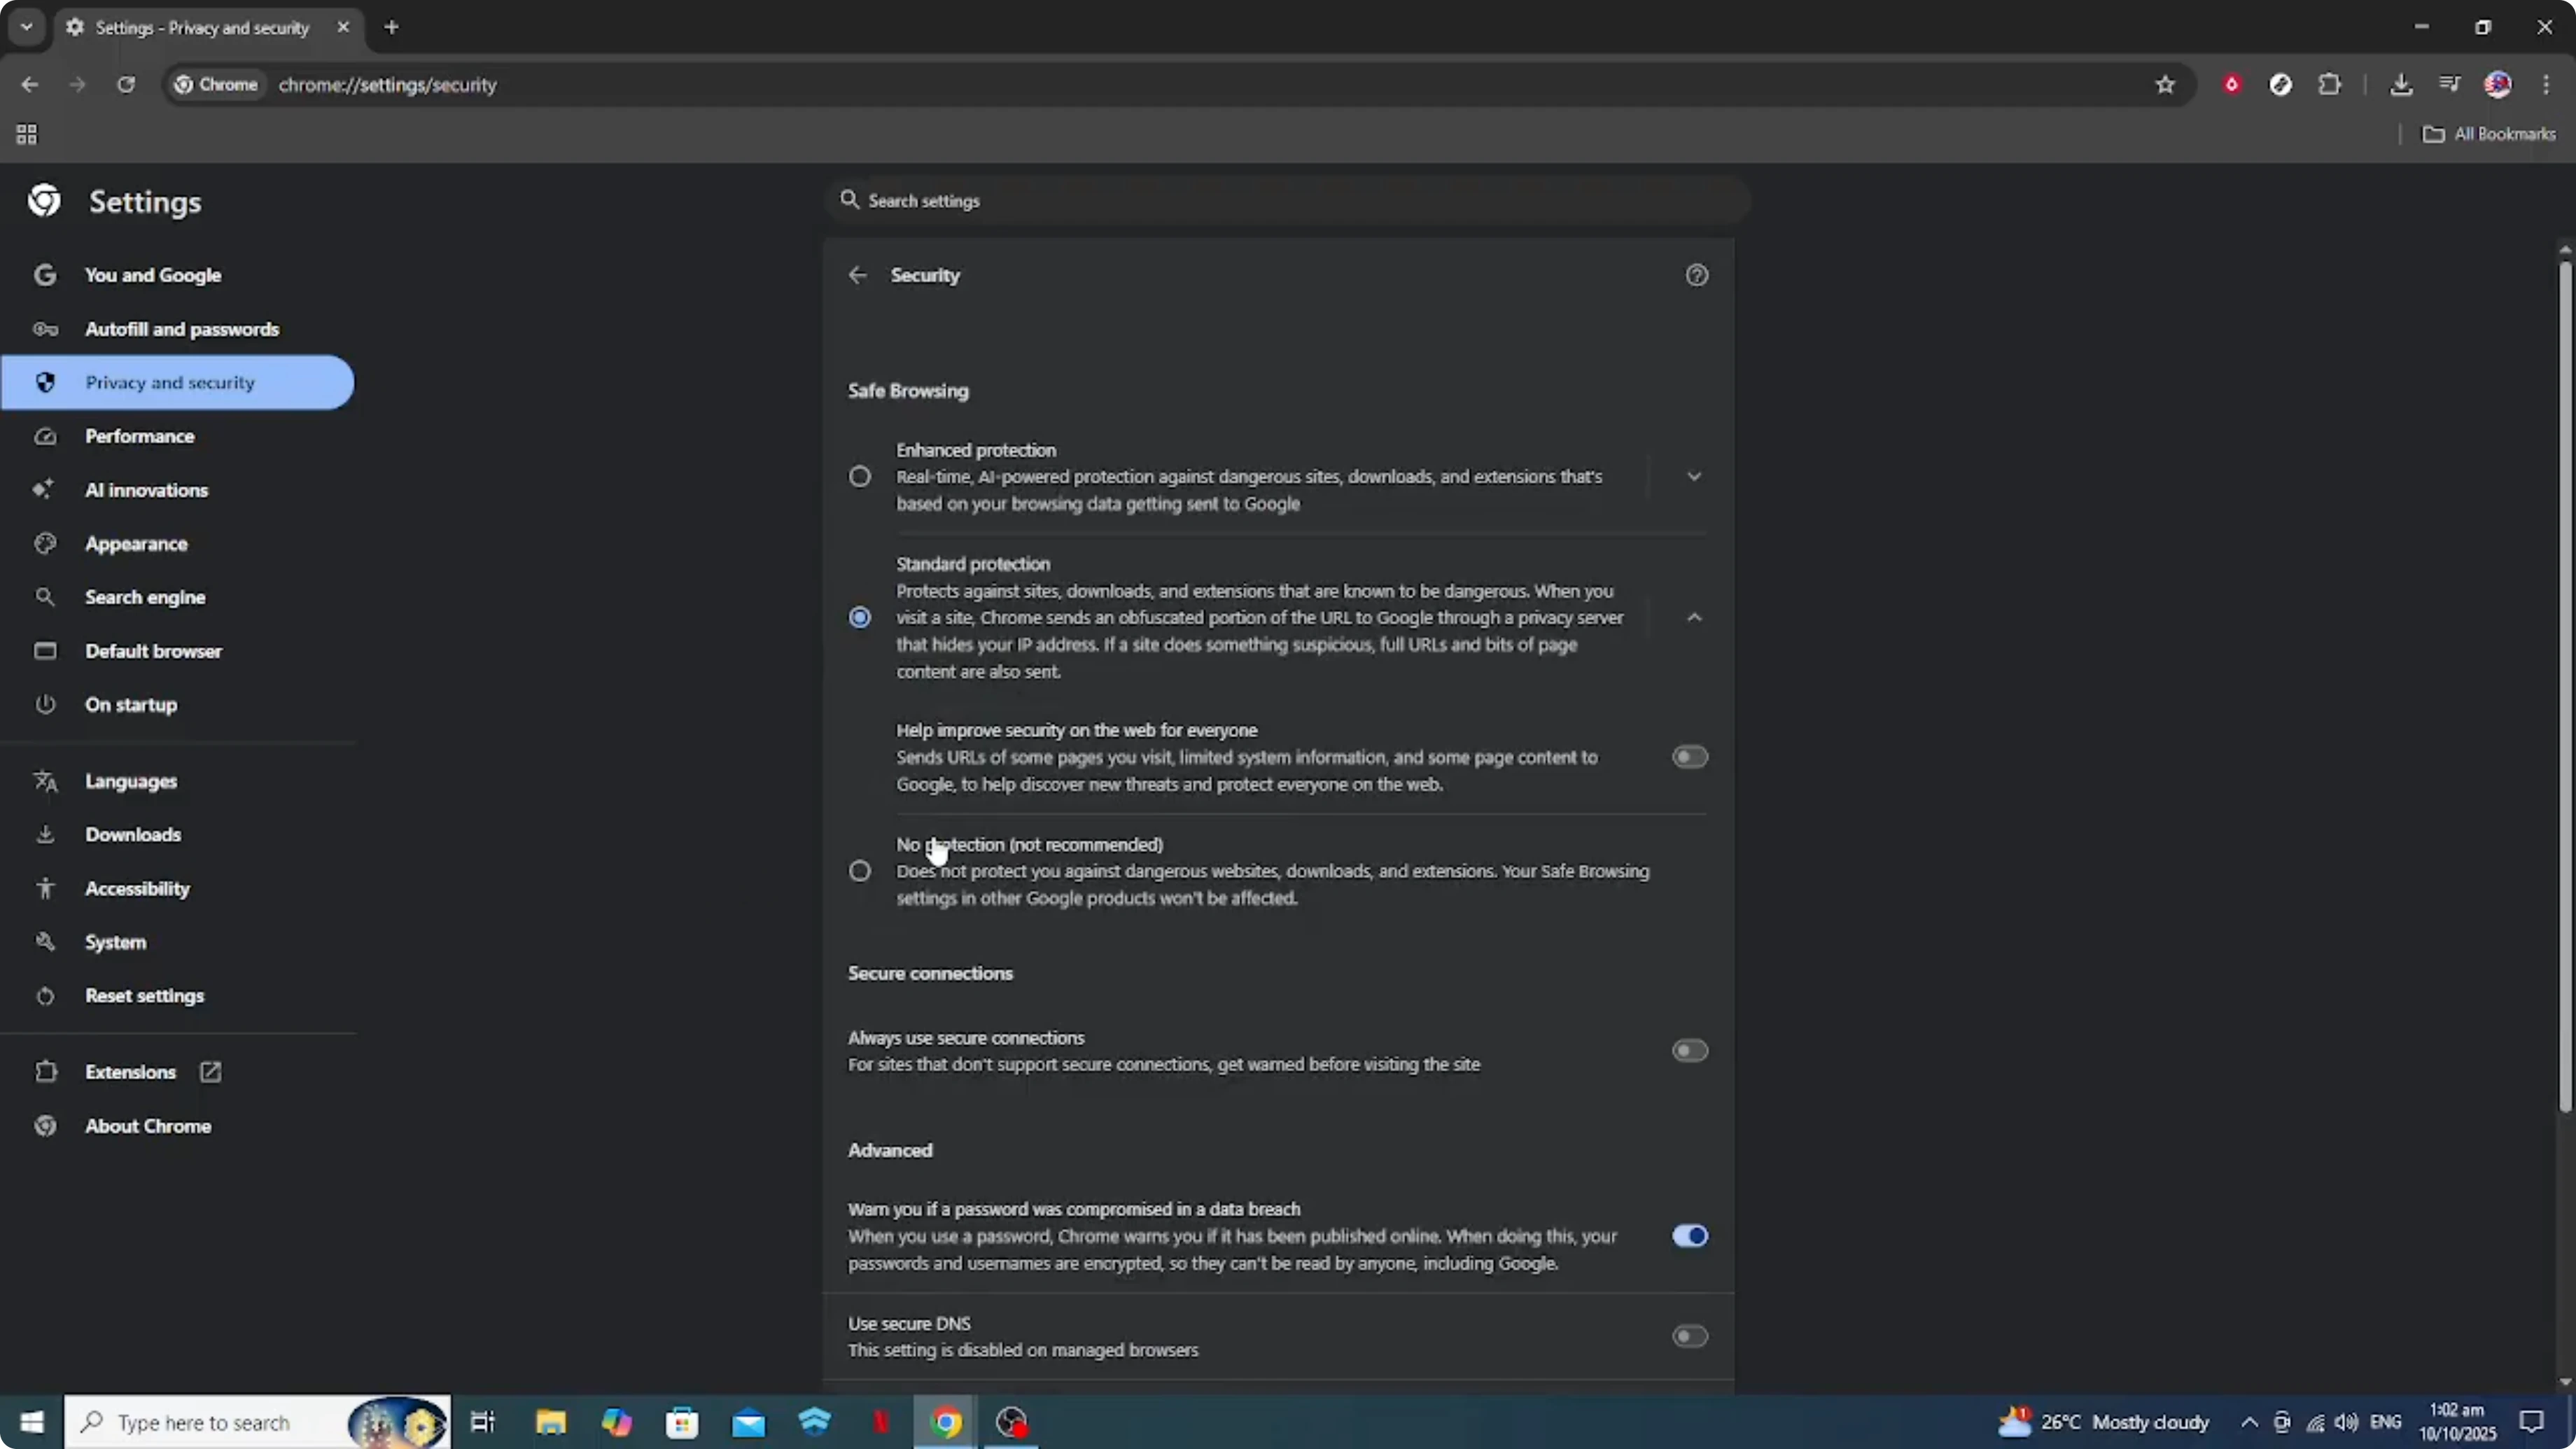Open Extensions via the sidebar external link
Screen dimensions: 2576x1449
click(x=210, y=1071)
